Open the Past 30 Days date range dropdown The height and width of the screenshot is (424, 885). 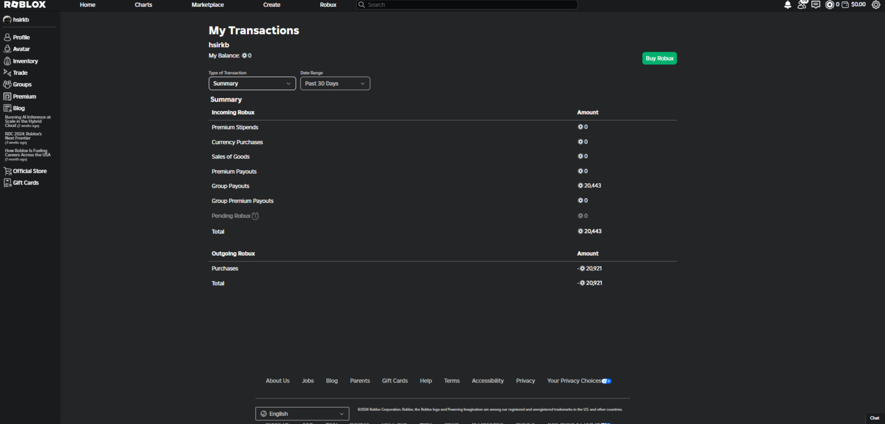335,84
